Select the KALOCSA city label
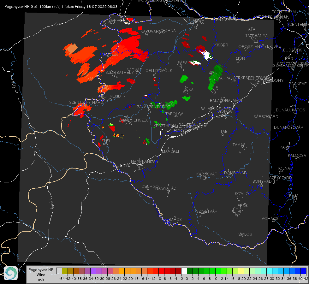Screen dimensions: 309x284 [297, 155]
